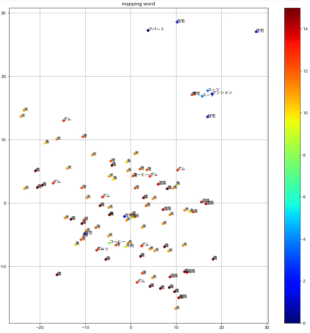
Task: Click the "mapping word" plot title
Action: pos(138,4)
